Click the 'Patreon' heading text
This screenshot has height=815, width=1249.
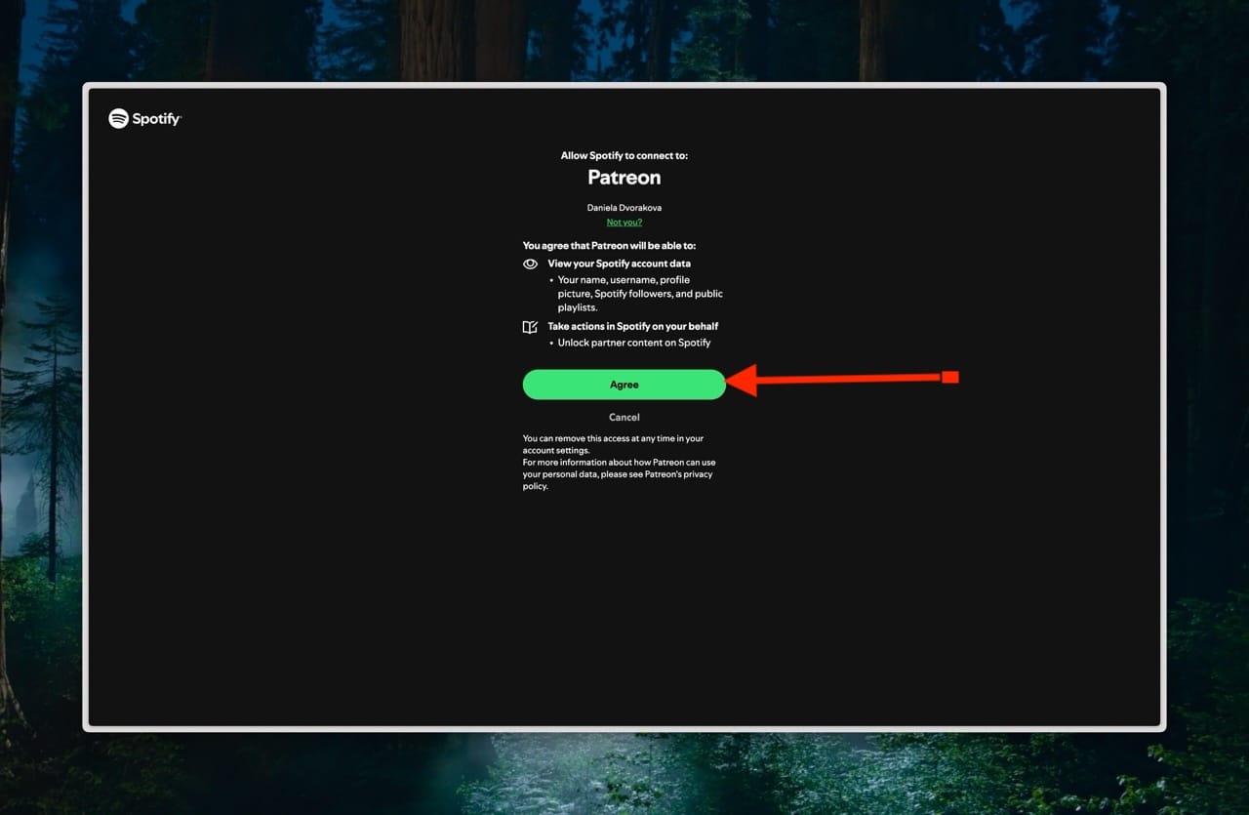click(x=624, y=178)
